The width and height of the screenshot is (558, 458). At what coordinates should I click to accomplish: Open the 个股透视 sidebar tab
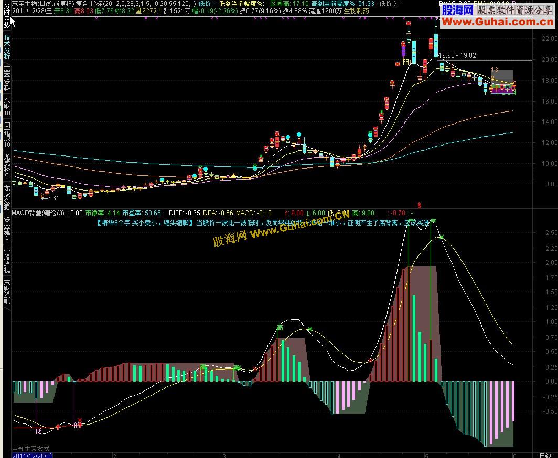coord(7,261)
